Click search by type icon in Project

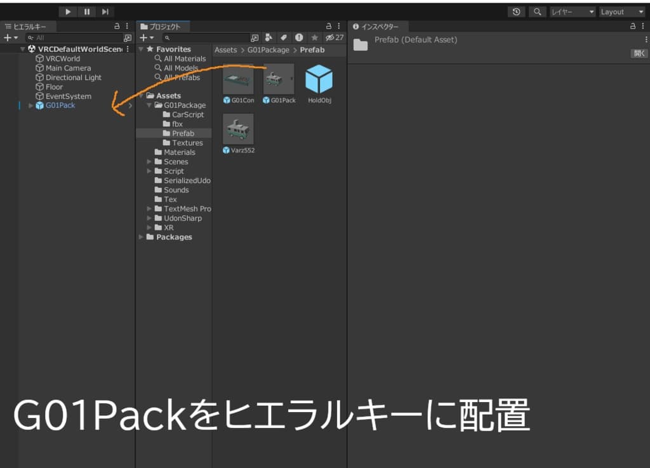tap(269, 37)
